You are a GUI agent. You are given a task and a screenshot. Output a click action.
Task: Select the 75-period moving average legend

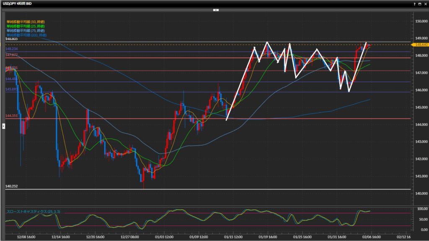click(25, 31)
